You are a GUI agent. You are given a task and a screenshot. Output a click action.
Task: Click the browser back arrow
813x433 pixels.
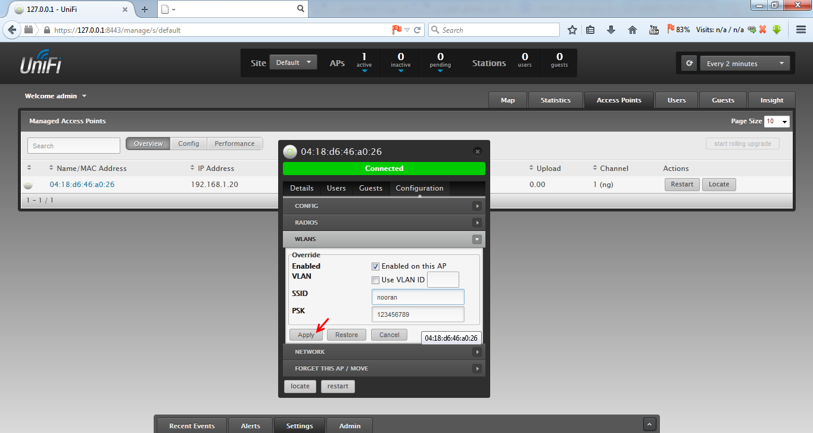(x=12, y=30)
